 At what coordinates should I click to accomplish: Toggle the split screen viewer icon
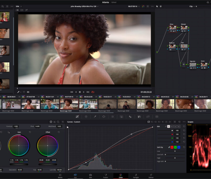(x=22, y=10)
